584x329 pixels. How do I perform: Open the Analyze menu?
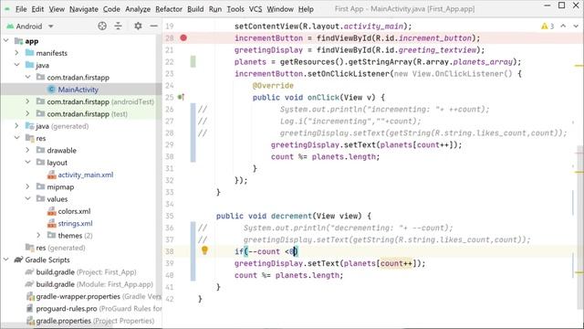[x=138, y=9]
